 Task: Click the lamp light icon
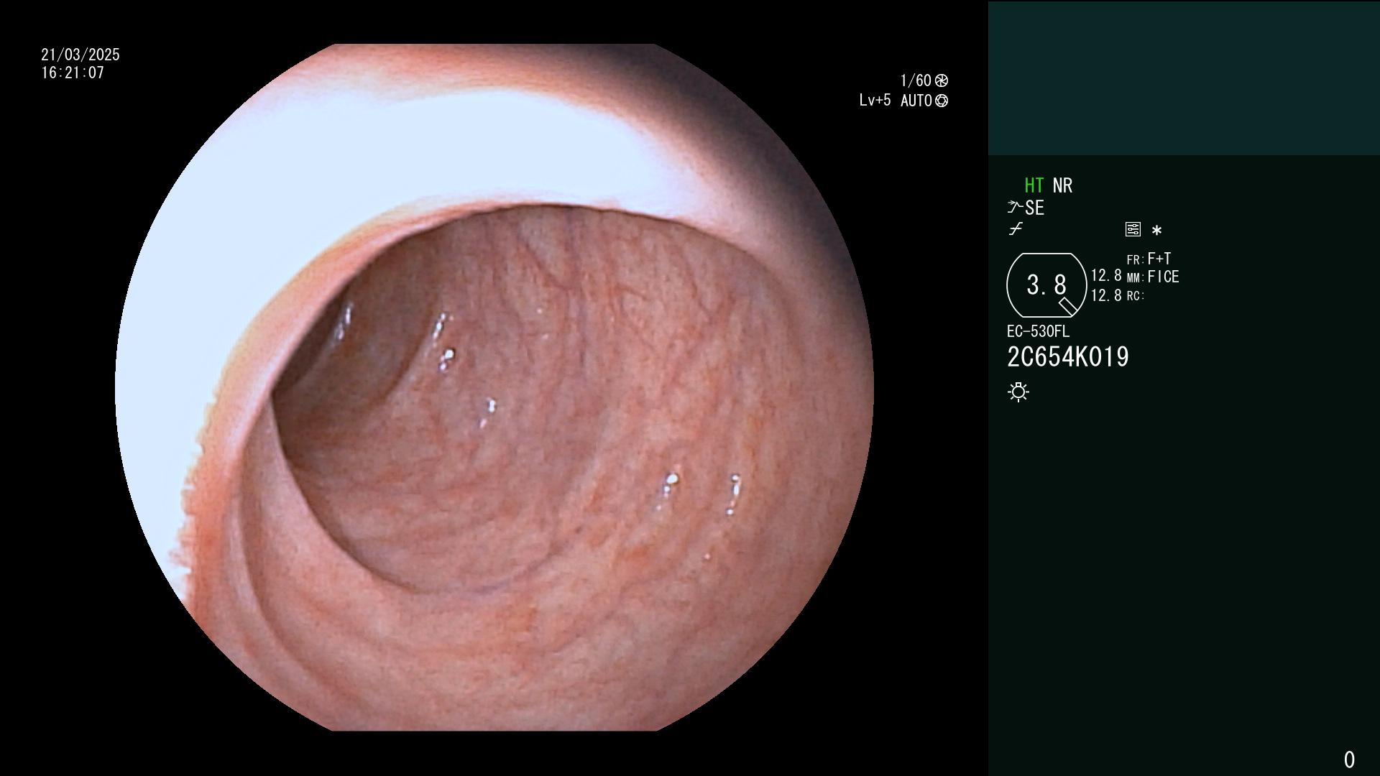click(1018, 392)
